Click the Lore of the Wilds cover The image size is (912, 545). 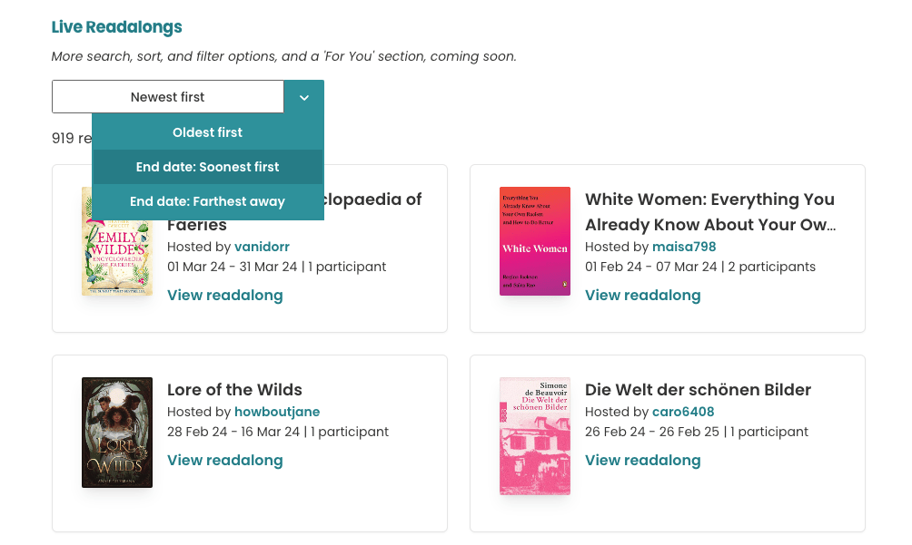point(117,433)
